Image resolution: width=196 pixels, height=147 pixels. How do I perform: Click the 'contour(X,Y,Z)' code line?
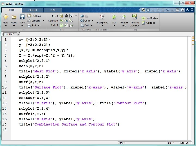34,98
